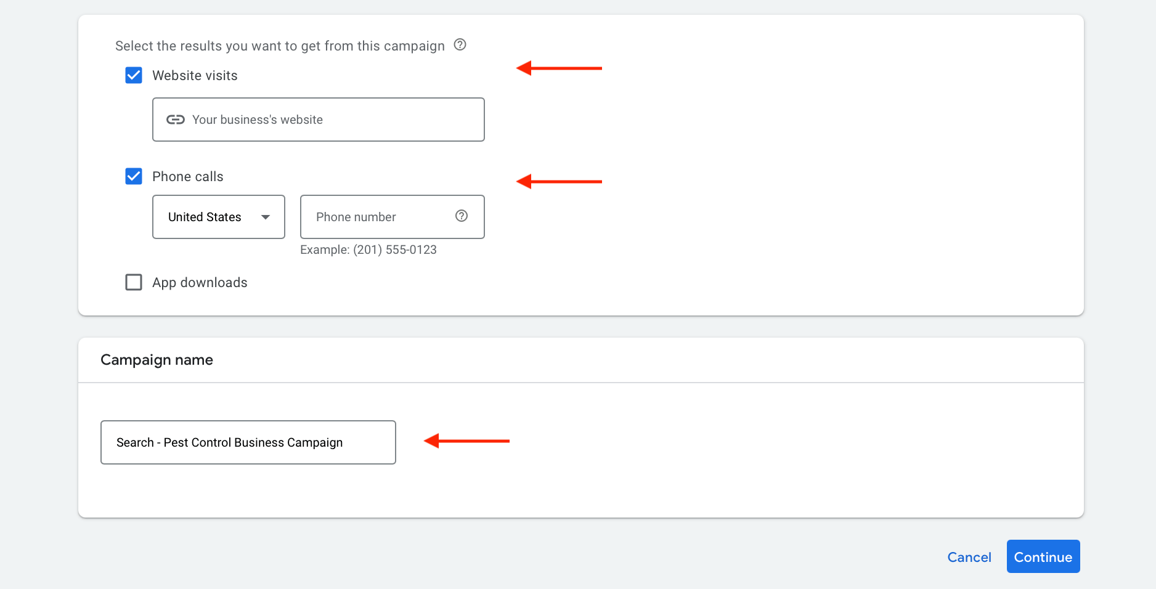Screen dimensions: 1156x589
Task: Click the link icon in the website field
Action: pyautogui.click(x=176, y=120)
